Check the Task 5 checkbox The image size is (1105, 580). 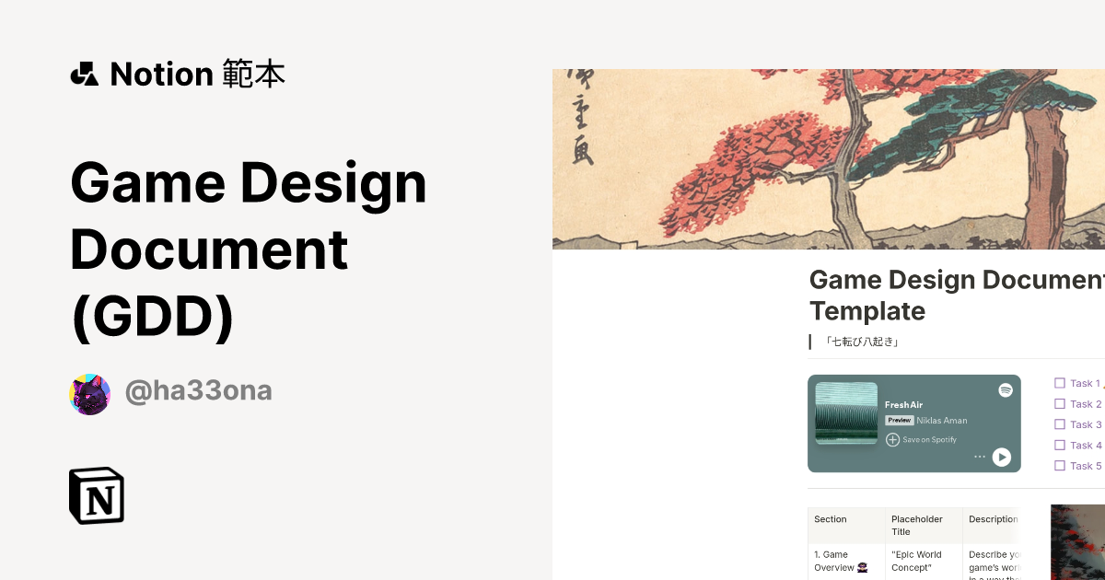(x=1059, y=463)
